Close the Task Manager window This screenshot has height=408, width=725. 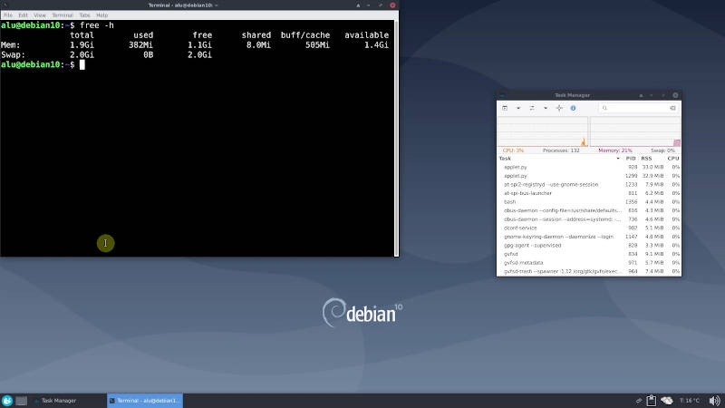click(675, 95)
